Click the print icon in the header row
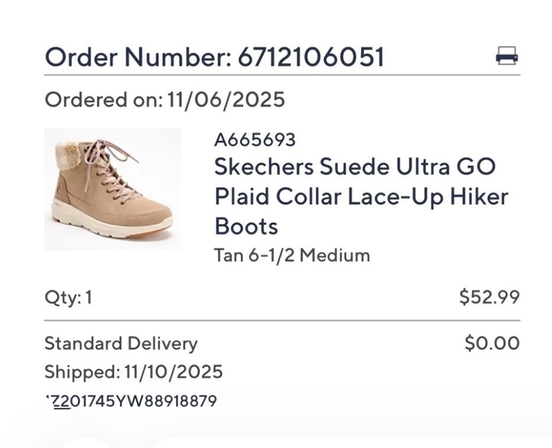This screenshot has height=448, width=552. coord(508,56)
